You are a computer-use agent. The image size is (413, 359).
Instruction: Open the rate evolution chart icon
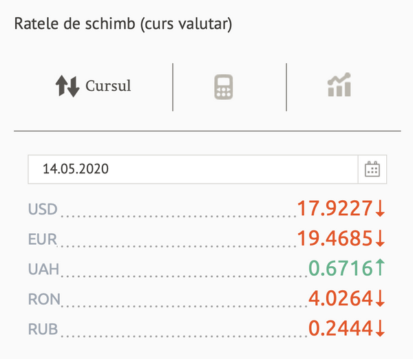[339, 85]
